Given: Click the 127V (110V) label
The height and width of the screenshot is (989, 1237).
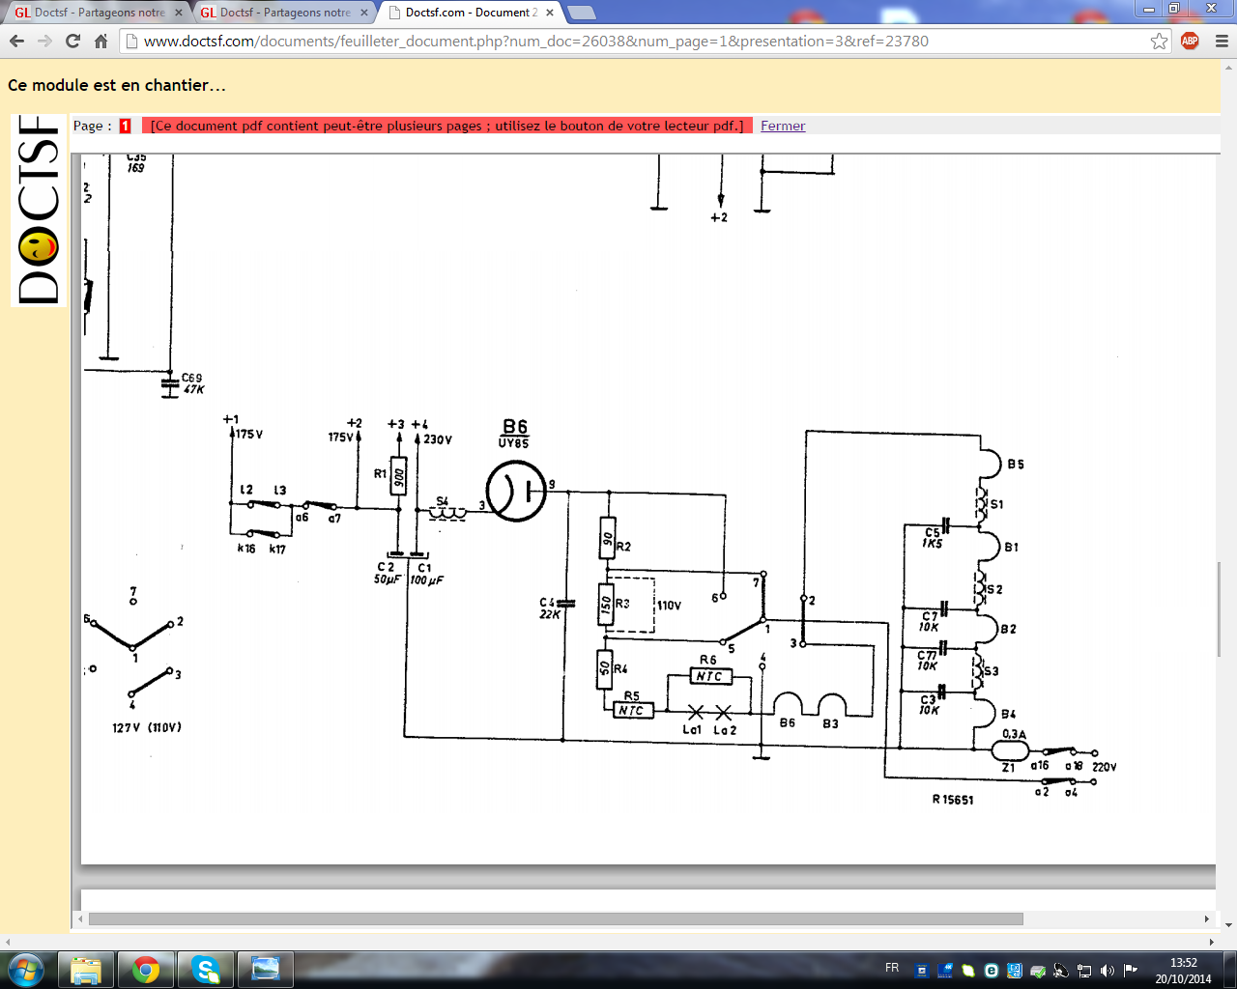Looking at the screenshot, I should [x=147, y=727].
